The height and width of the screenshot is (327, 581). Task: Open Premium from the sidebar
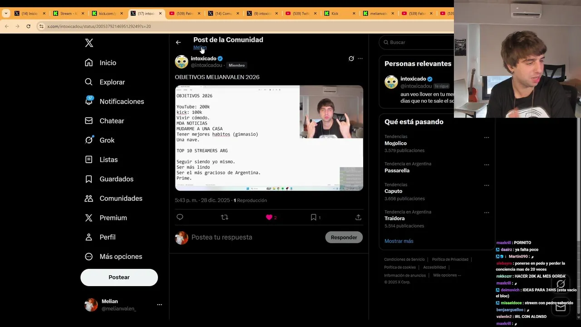(106, 218)
